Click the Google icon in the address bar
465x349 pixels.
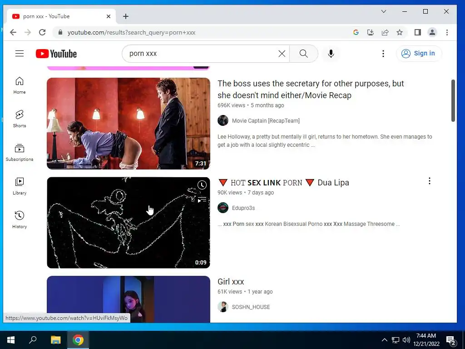click(x=356, y=32)
